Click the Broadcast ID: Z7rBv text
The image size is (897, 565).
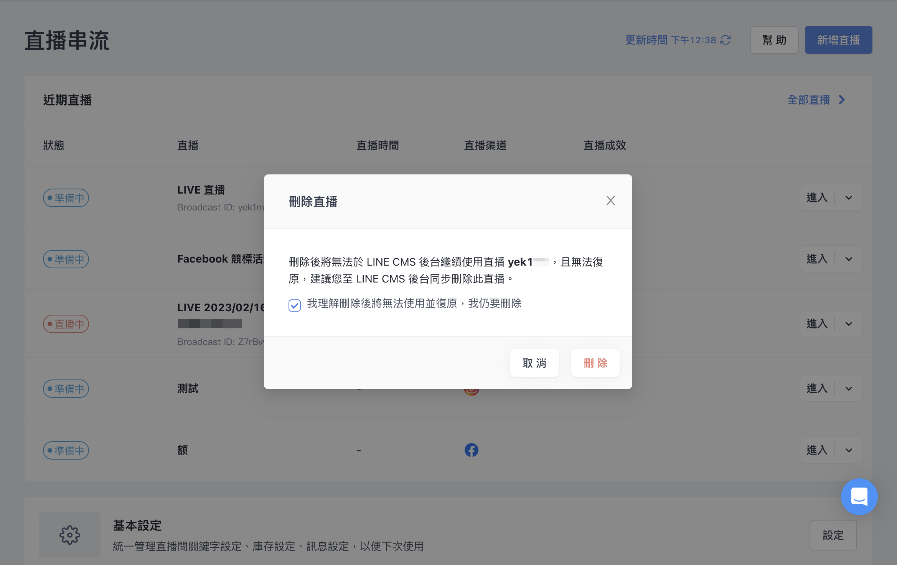(x=221, y=342)
